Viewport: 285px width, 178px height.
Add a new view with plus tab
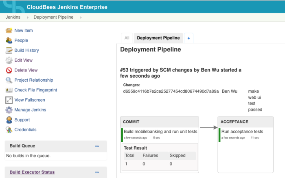(189, 38)
